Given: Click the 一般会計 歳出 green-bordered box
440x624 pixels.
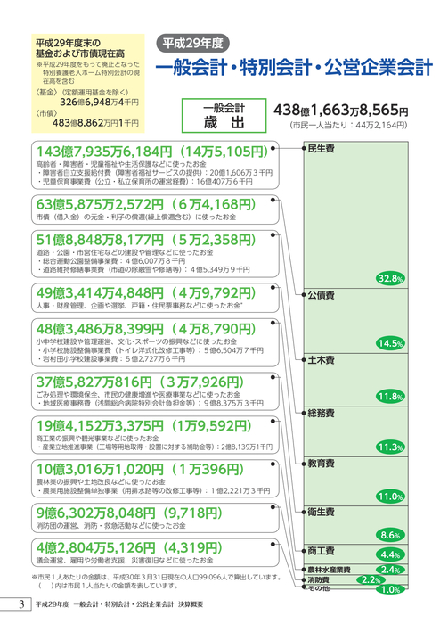Looking at the screenshot, I should coord(224,115).
